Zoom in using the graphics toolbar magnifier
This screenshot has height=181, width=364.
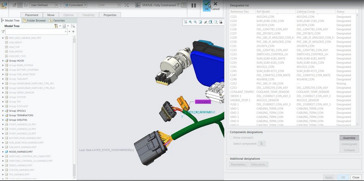pos(190,22)
